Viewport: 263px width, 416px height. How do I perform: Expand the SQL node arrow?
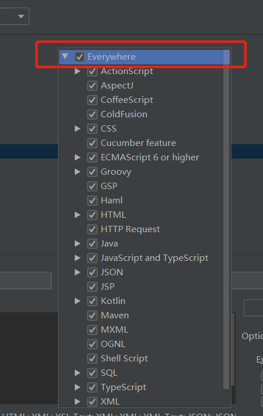77,373
